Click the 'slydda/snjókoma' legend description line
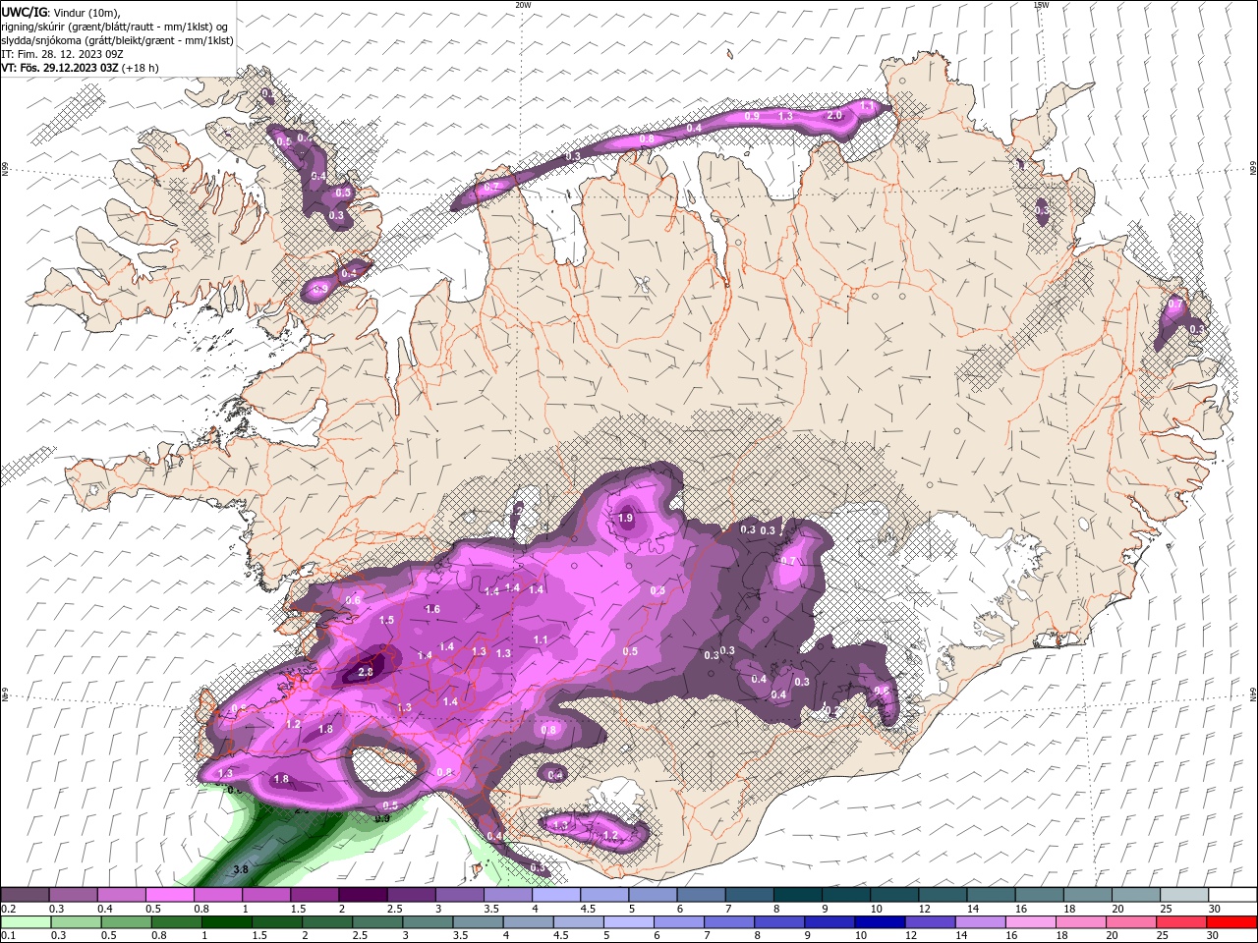 coord(117,40)
